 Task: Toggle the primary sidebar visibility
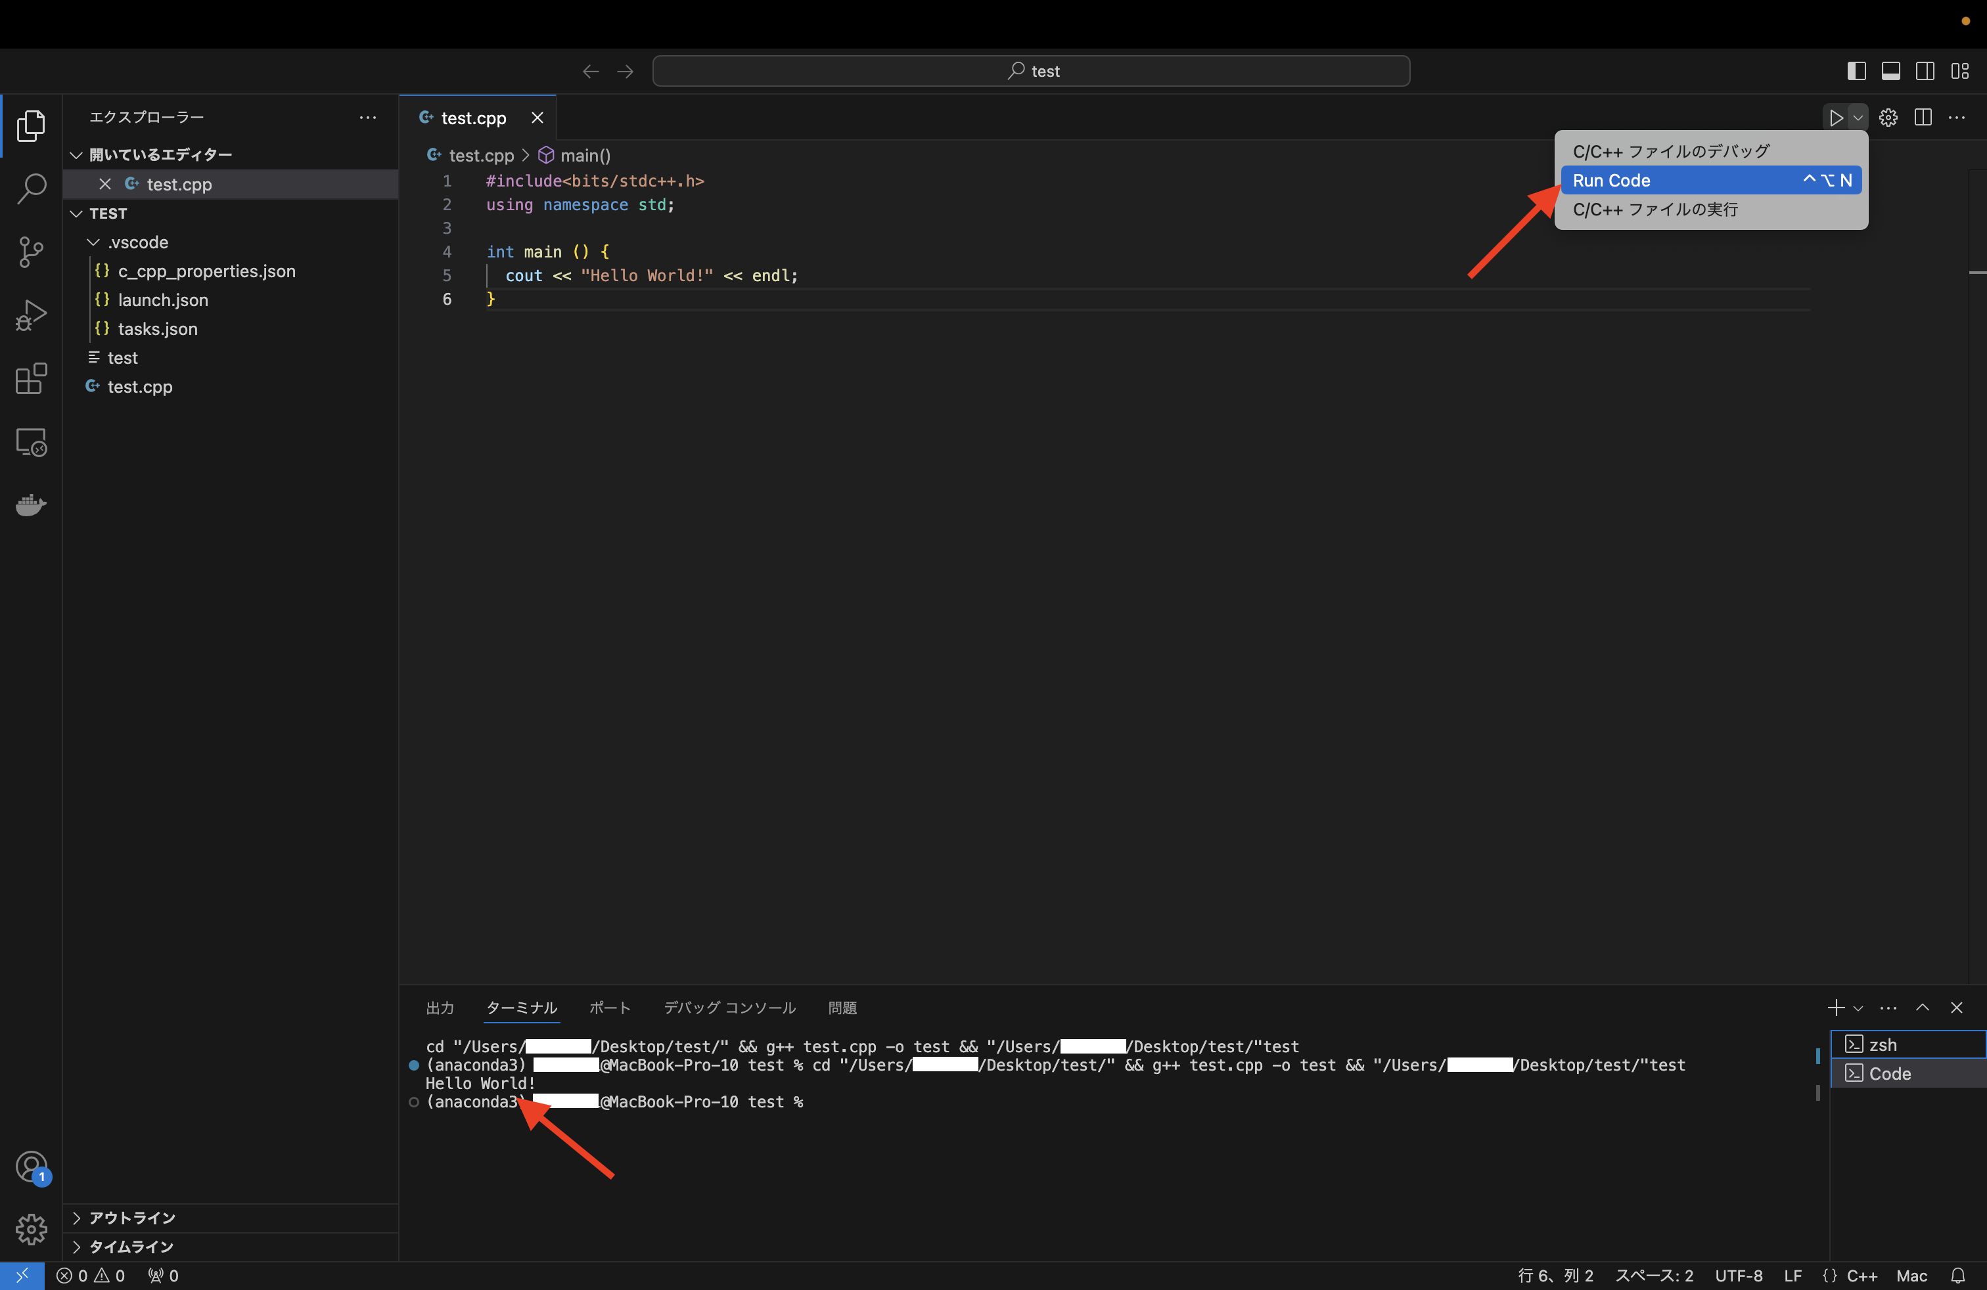coord(1856,71)
